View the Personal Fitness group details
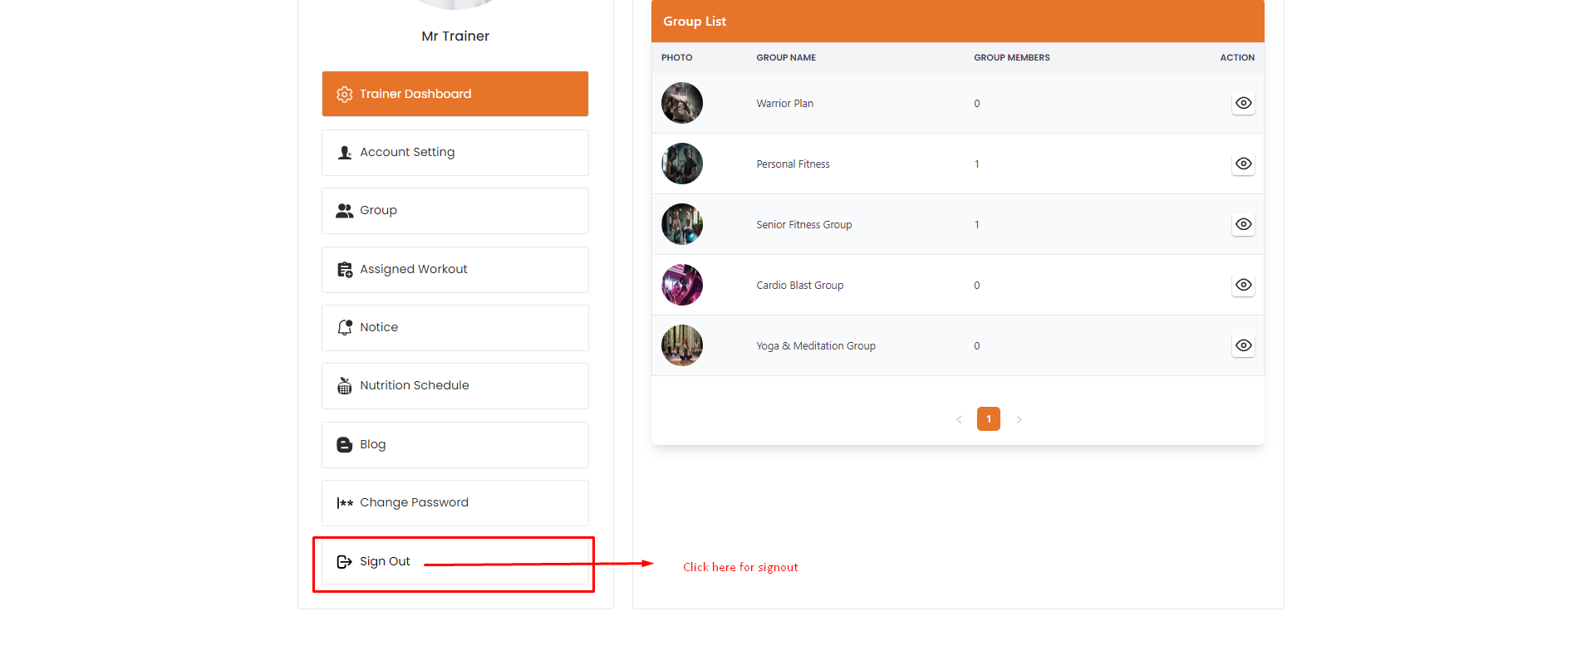Screen dimensions: 1577x660 coord(1243,164)
